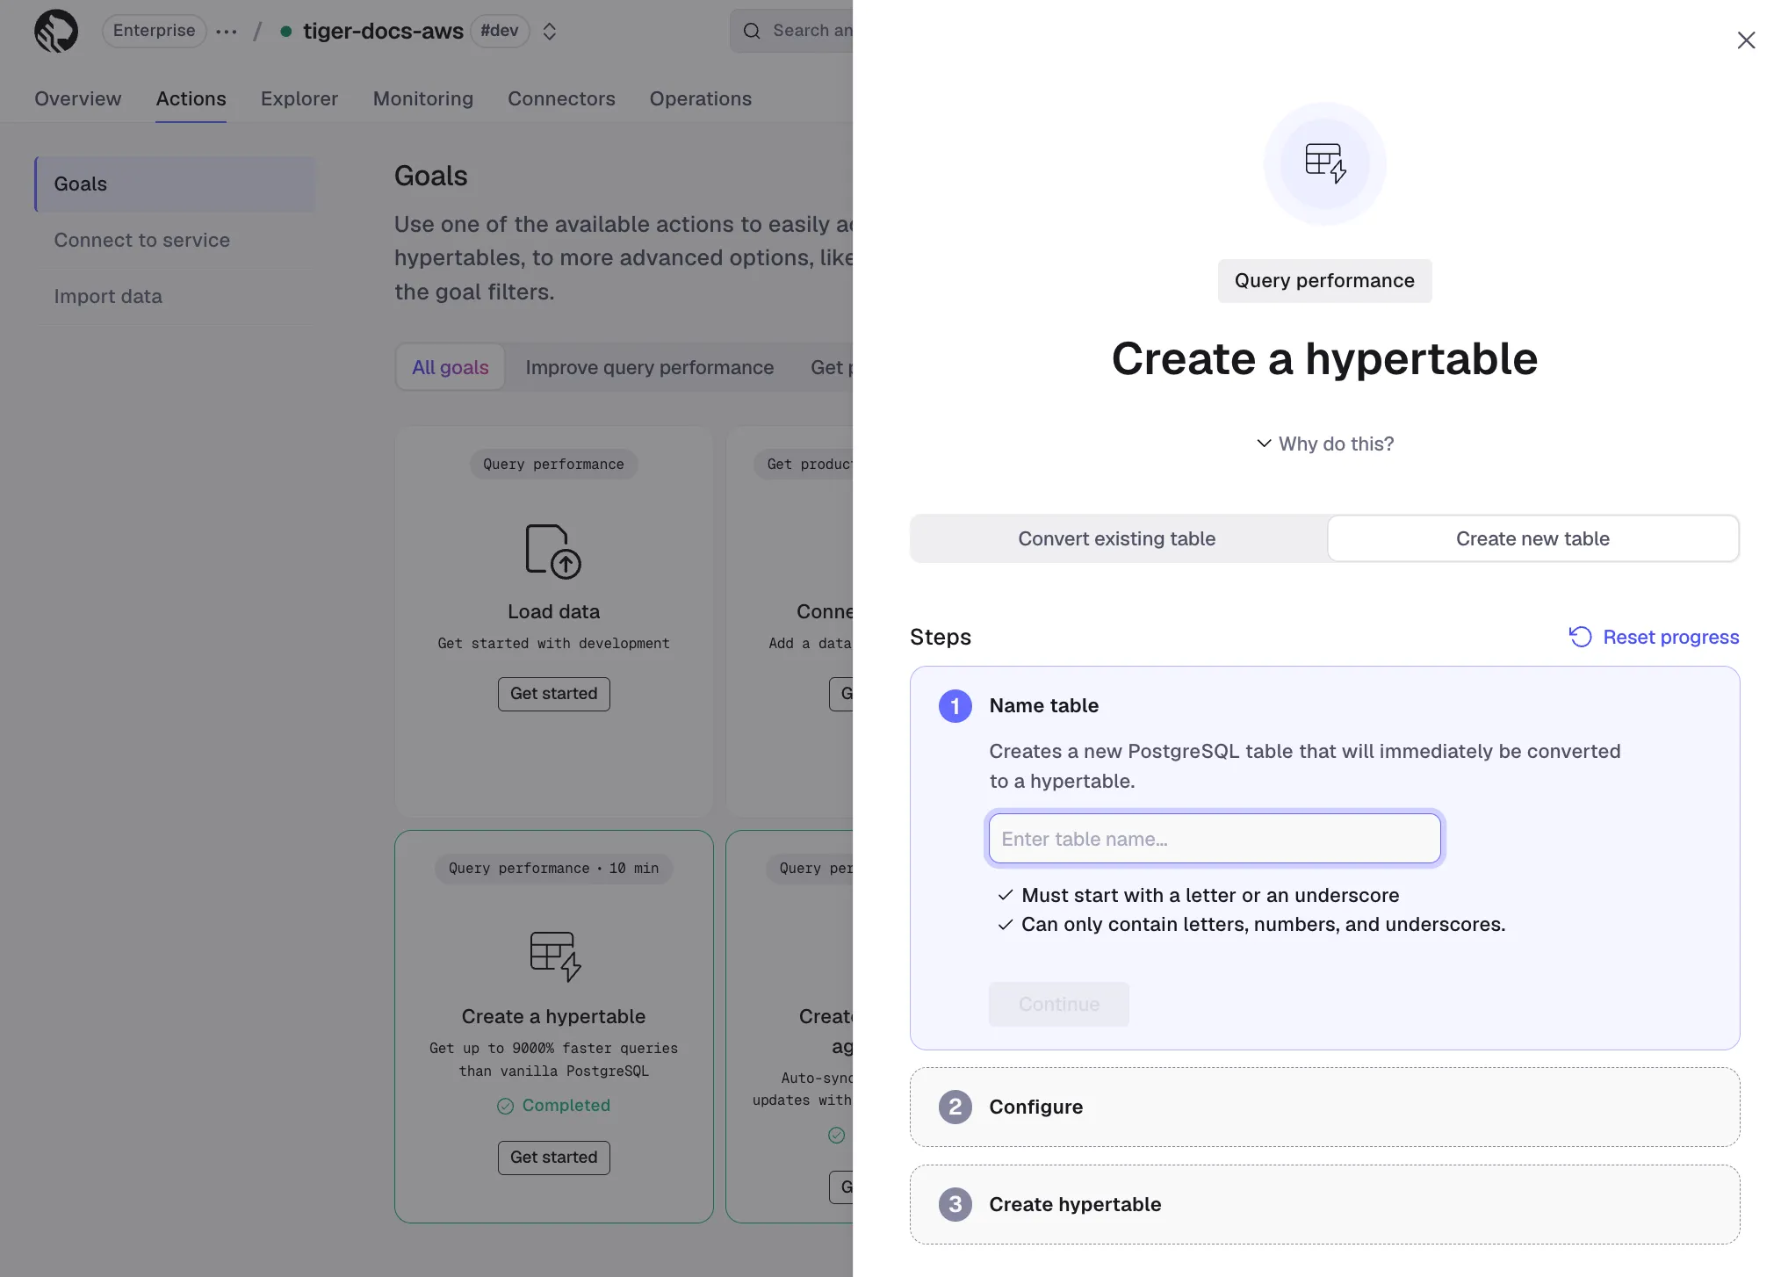Select Goals in the sidebar
The width and height of the screenshot is (1781, 1277).
175,184
